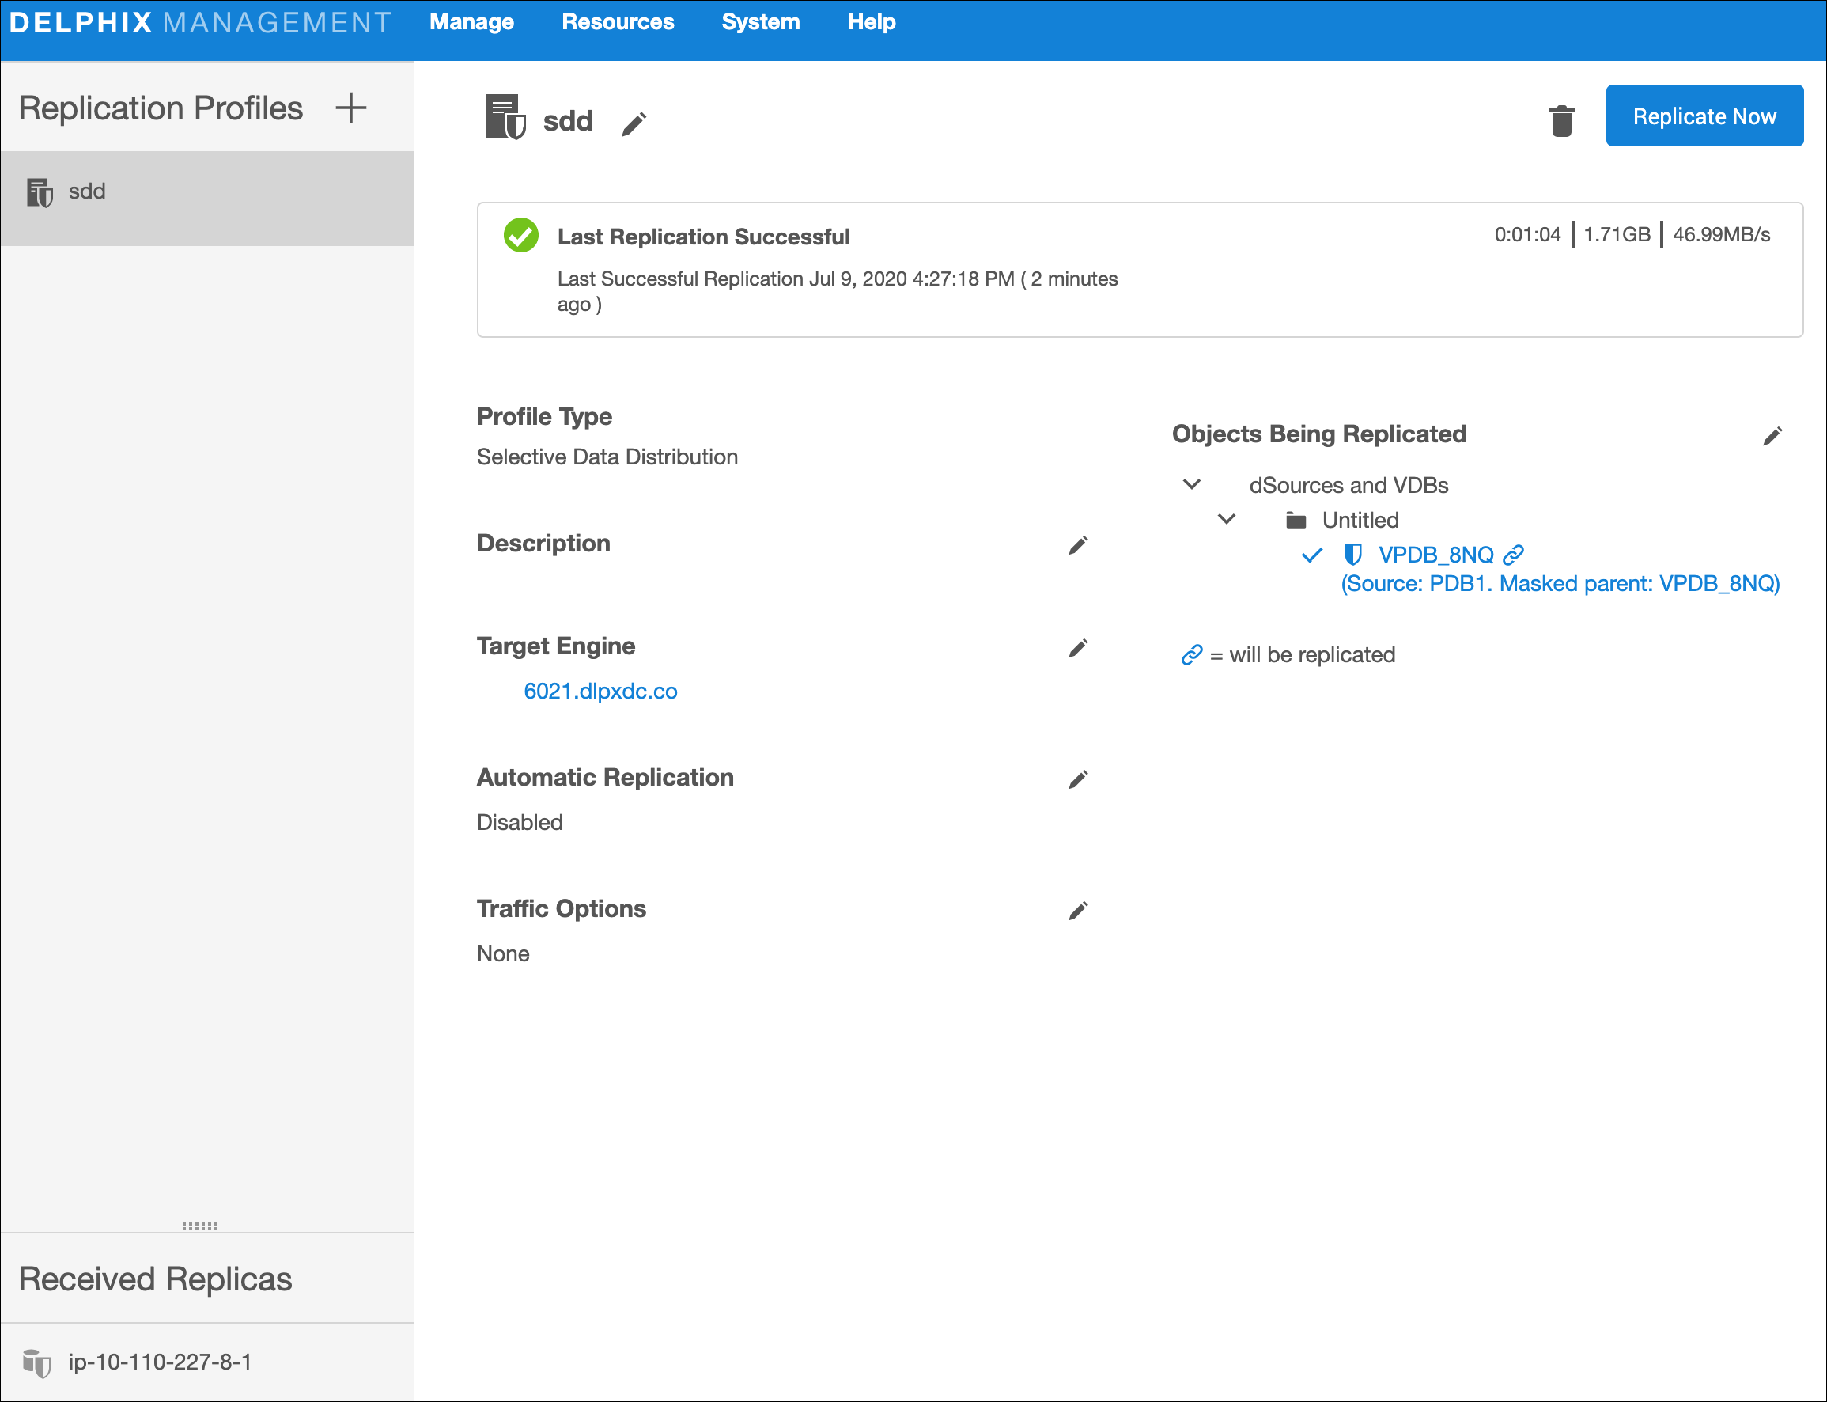Open the 6021.dlpxdc.co target engine link
The width and height of the screenshot is (1827, 1402).
tap(600, 691)
